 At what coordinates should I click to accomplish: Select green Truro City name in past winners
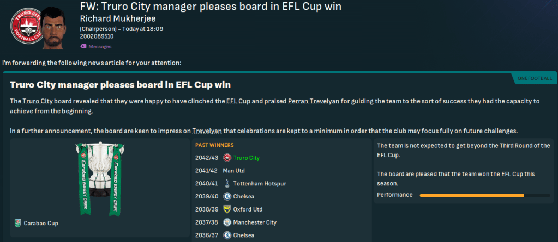click(247, 158)
